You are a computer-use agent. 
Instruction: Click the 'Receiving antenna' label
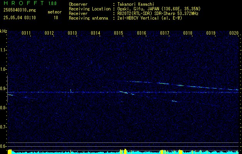point(88,18)
